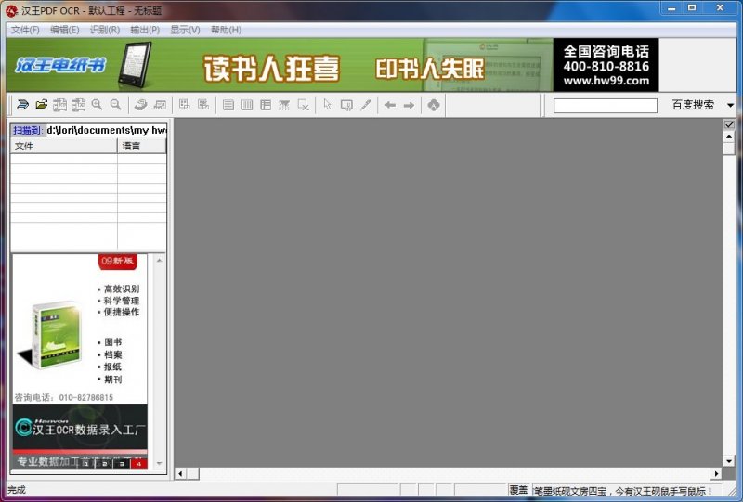Click the delete region icon with X
Screen dimensions: 743x502
point(304,105)
